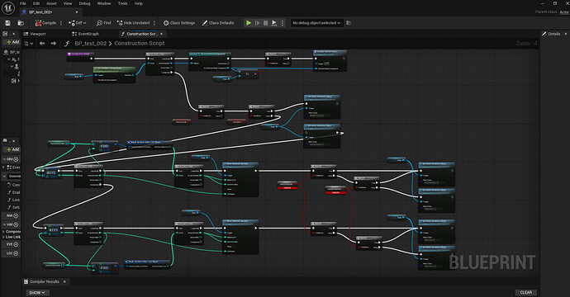
Task: Open the Asset menu
Action: [51, 3]
